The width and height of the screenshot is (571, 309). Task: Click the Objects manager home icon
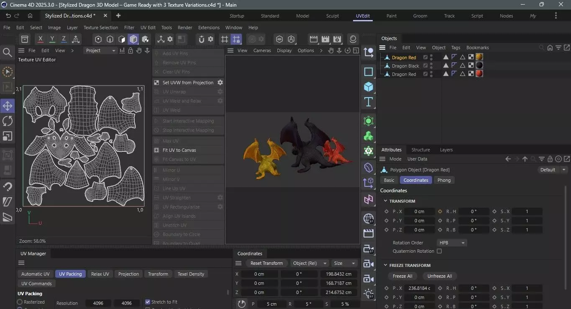(x=550, y=48)
